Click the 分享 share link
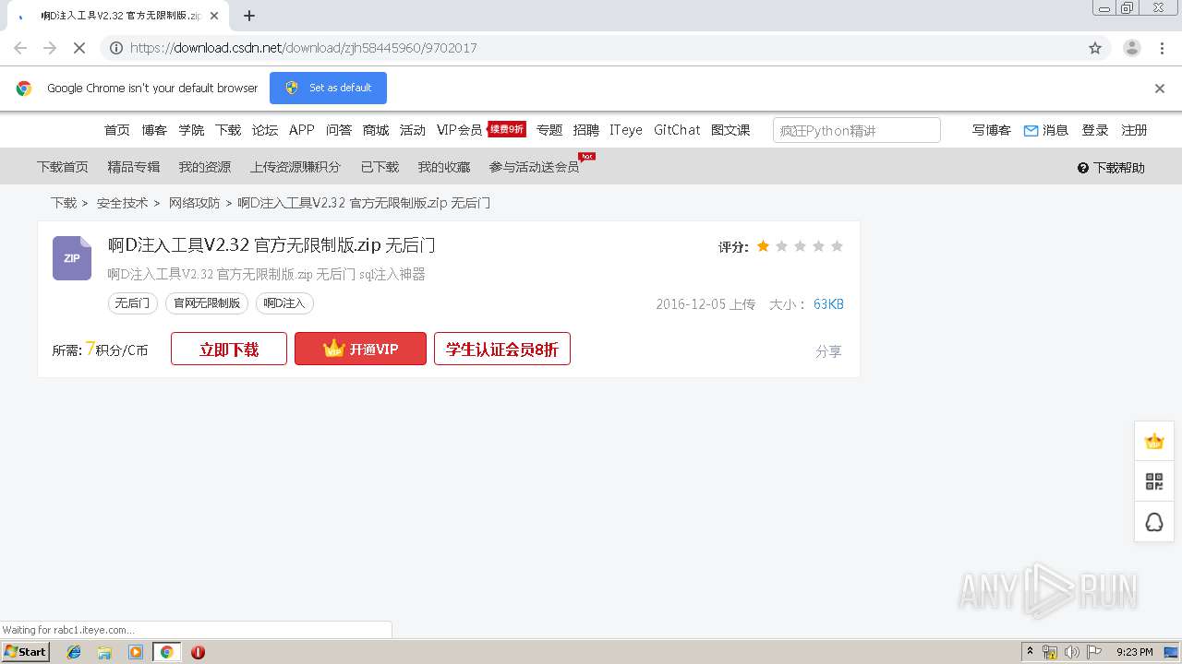1182x664 pixels. click(828, 351)
